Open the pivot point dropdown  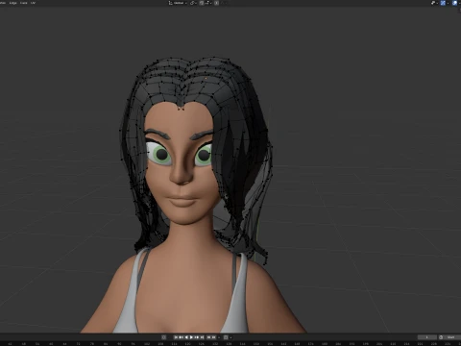[x=193, y=3]
